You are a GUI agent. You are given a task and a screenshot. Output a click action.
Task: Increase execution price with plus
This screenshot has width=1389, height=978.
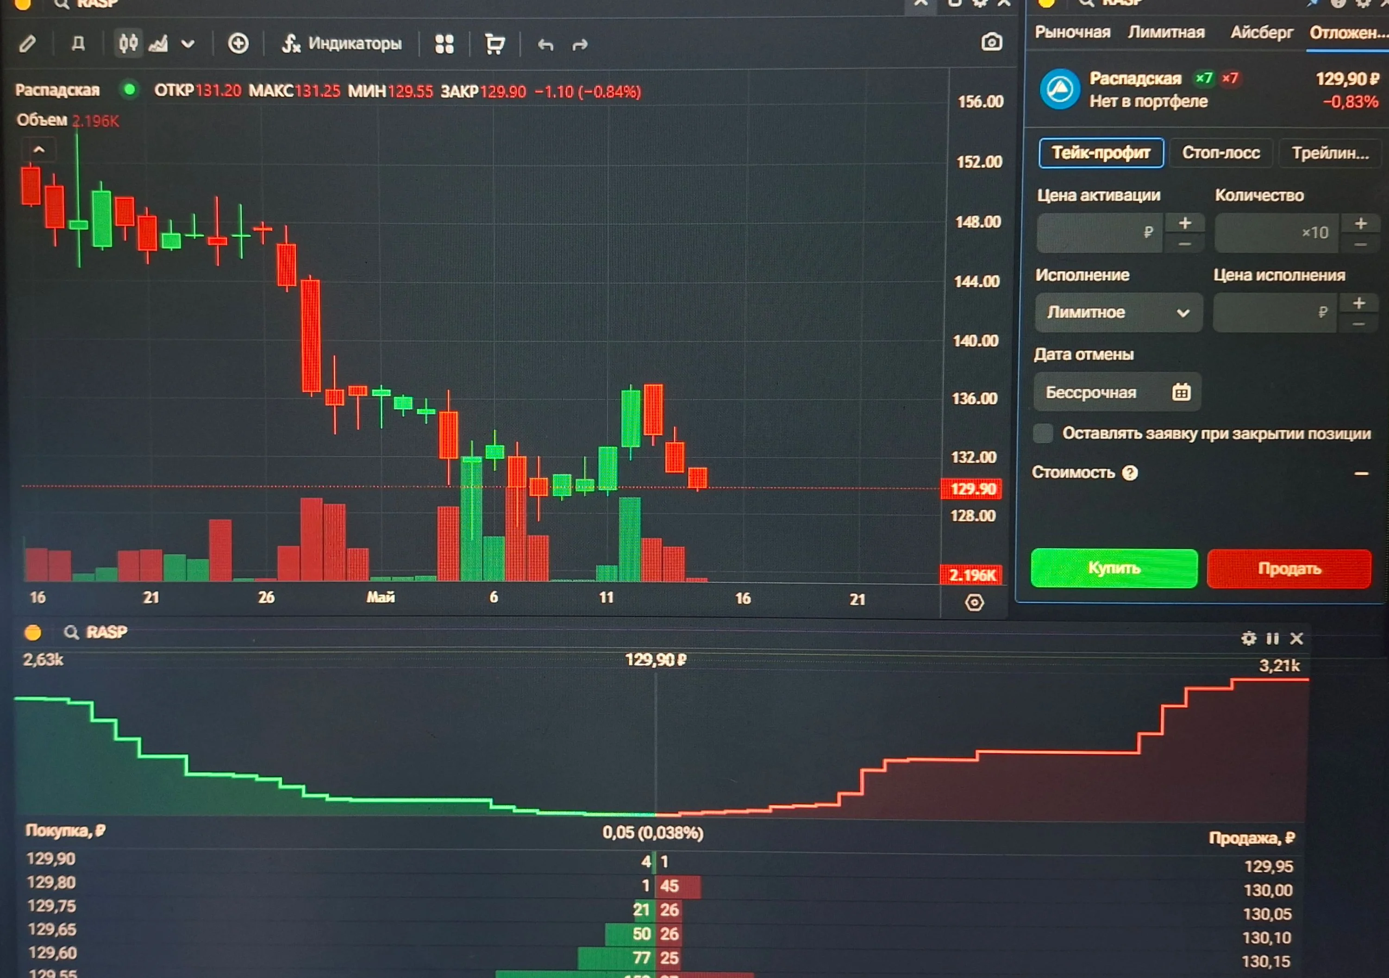point(1359,303)
